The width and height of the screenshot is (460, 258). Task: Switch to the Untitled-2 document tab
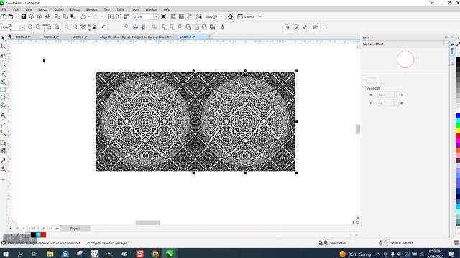(51, 37)
